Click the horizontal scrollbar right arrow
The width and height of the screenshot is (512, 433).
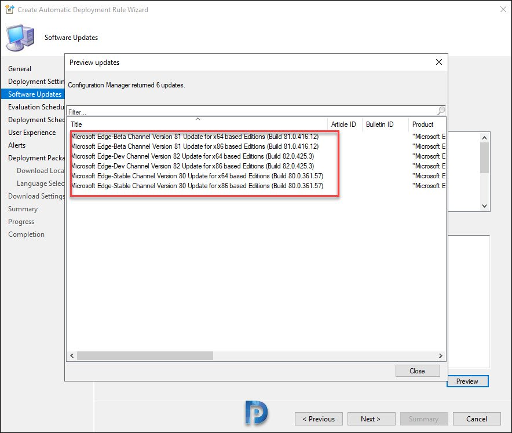[441, 355]
